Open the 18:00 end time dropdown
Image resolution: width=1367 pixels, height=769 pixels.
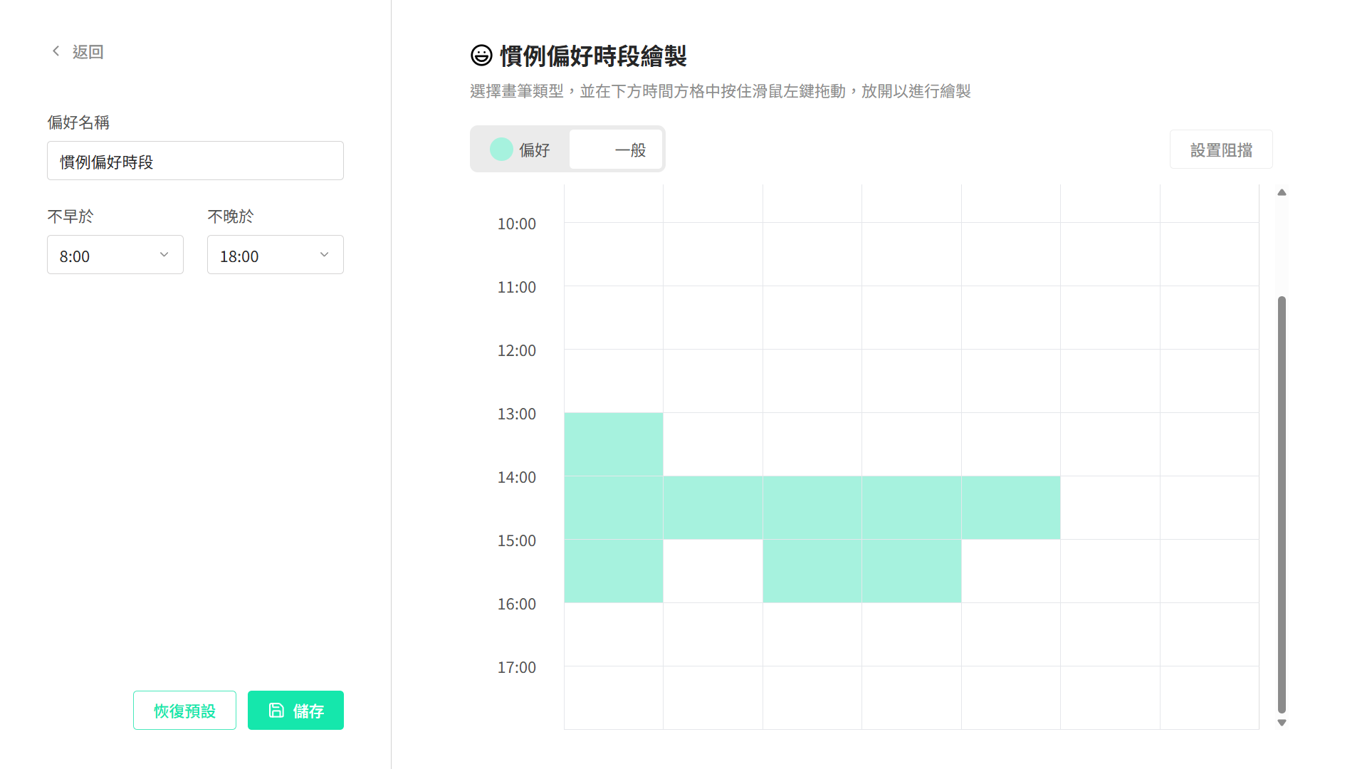click(x=275, y=254)
